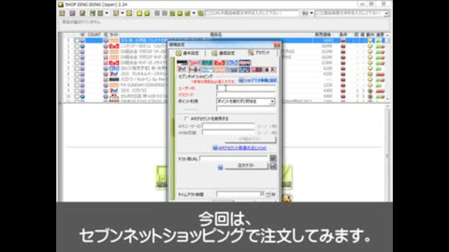The image size is (449, 252).
Task: Click the パスワード input field
Action: pyautogui.click(x=246, y=95)
